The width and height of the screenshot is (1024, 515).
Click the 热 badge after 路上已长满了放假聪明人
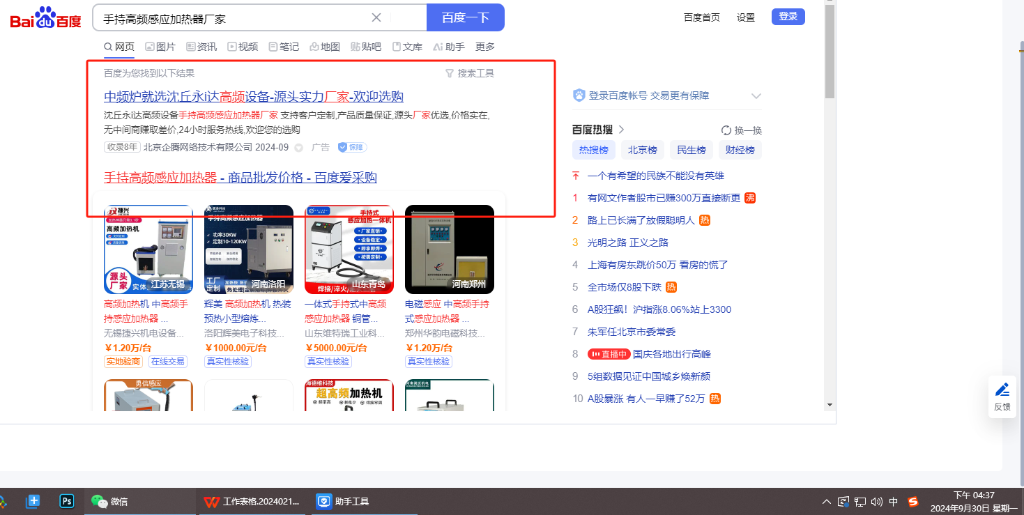pos(705,220)
